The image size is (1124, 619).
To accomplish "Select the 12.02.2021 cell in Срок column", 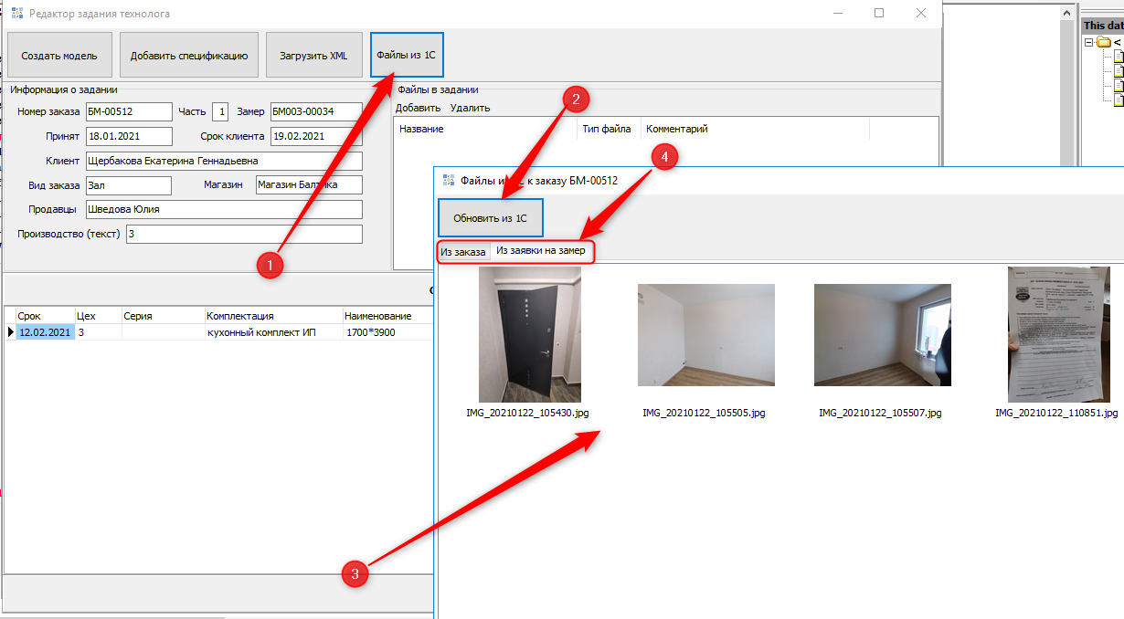I will pyautogui.click(x=44, y=332).
